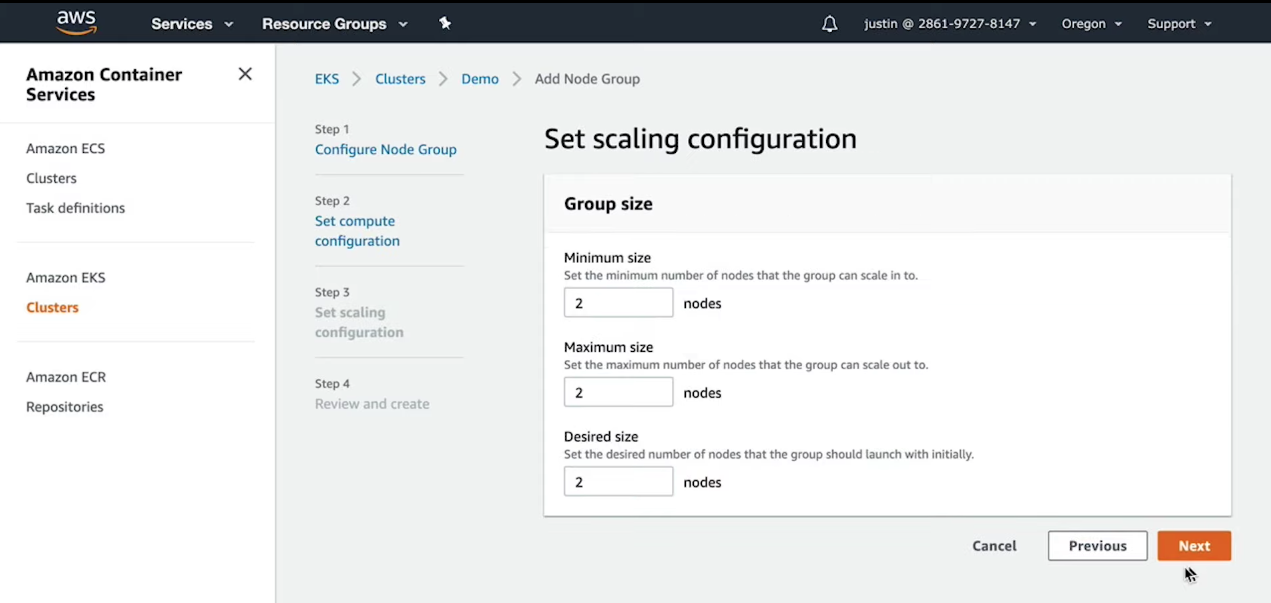Expand the Support menu
This screenshot has width=1271, height=603.
click(1179, 24)
